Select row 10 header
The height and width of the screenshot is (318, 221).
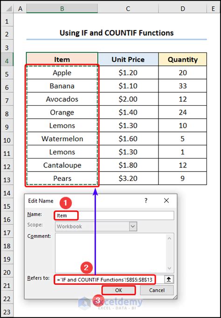[x=7, y=140]
